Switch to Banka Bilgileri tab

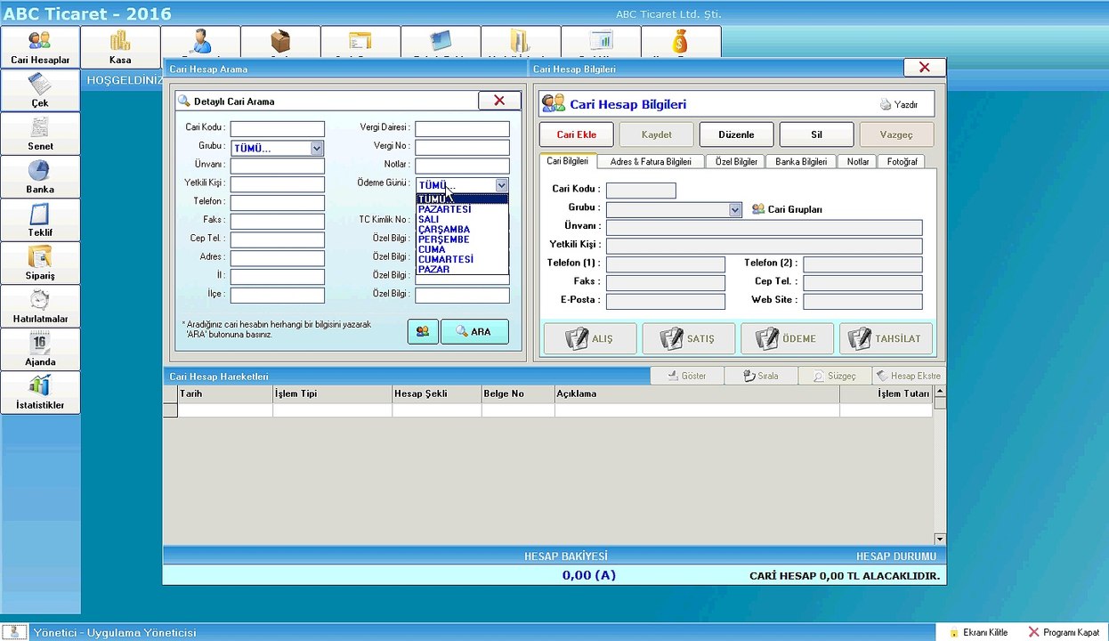801,162
